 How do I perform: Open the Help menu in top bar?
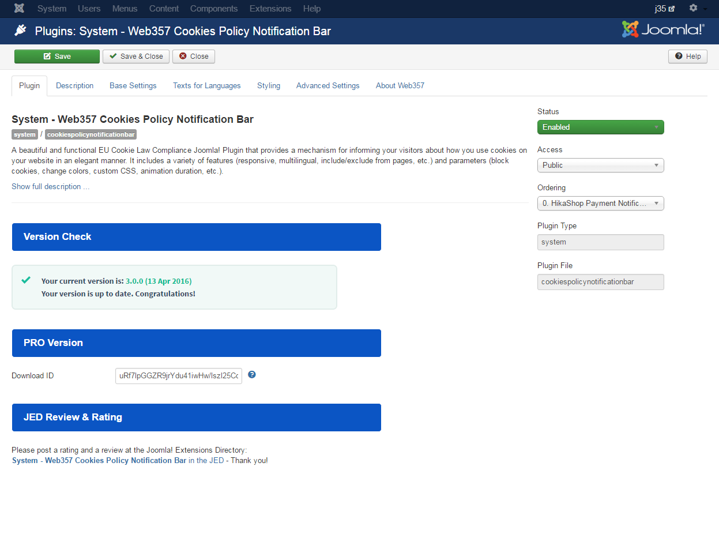pyautogui.click(x=312, y=9)
